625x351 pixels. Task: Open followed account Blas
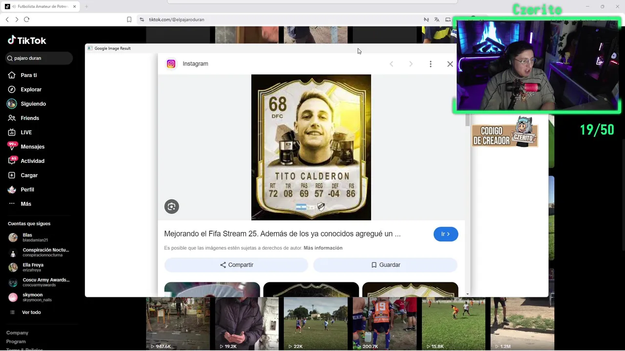pyautogui.click(x=28, y=237)
